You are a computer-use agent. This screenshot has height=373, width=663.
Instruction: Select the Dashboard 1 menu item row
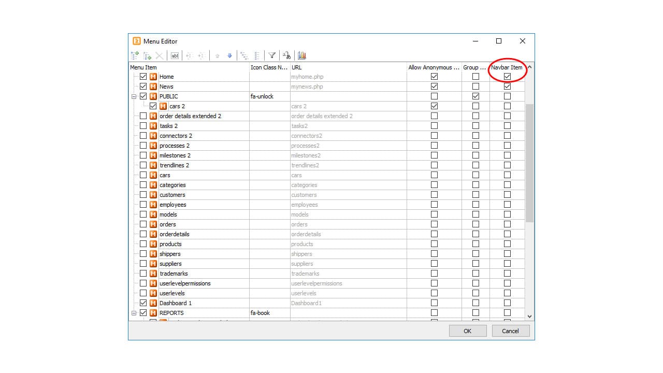pyautogui.click(x=175, y=303)
